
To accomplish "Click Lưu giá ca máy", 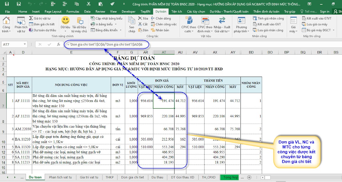I will pos(315,24).
